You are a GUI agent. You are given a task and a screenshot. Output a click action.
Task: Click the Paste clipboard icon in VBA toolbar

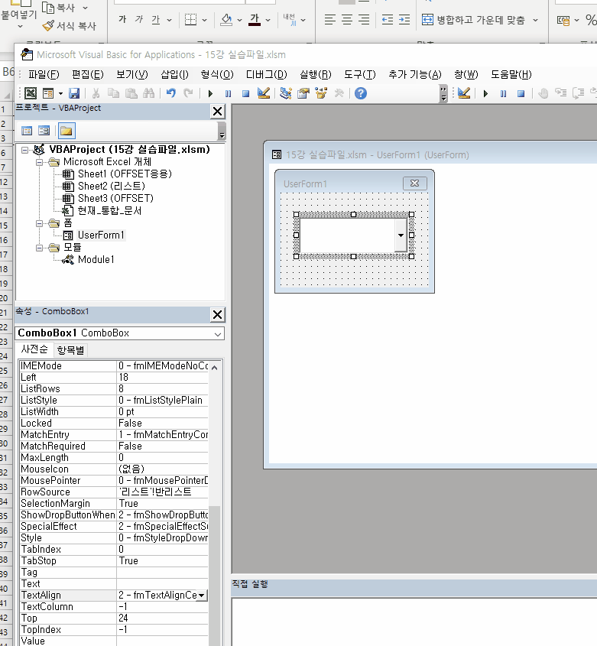pos(131,93)
